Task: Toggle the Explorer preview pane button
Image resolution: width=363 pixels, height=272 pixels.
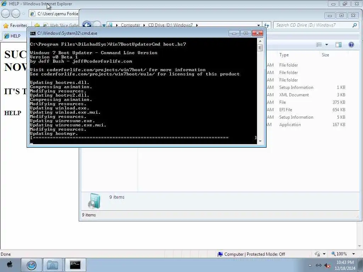Action: [x=339, y=45]
